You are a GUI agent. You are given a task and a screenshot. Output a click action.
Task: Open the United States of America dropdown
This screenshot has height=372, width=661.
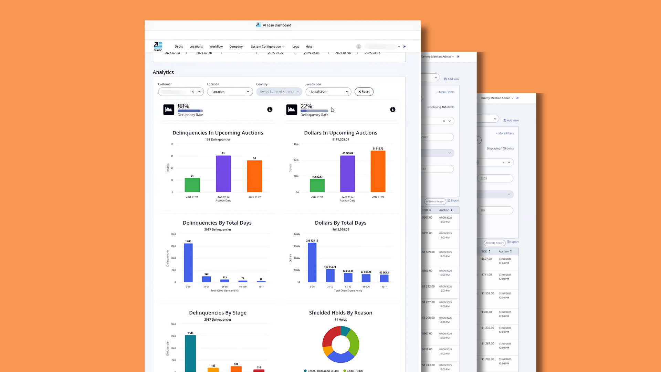[279, 92]
